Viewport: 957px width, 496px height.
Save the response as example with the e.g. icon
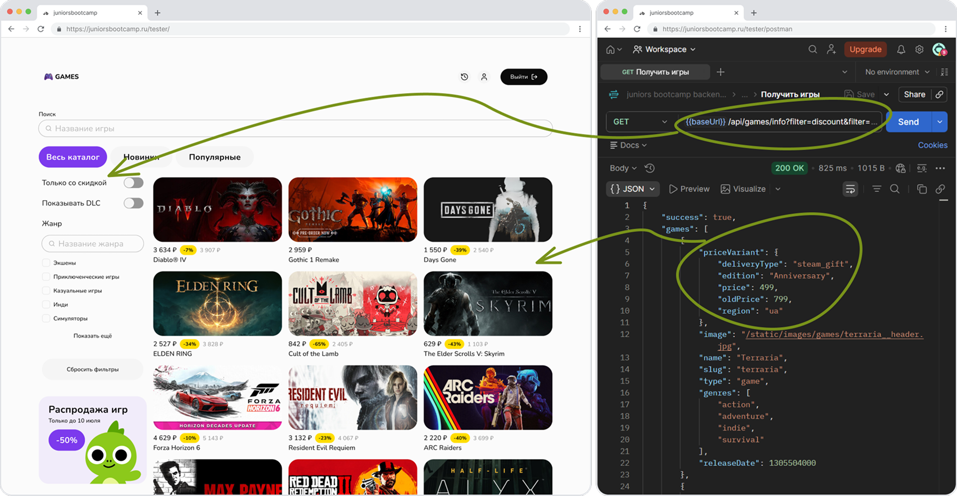point(922,168)
